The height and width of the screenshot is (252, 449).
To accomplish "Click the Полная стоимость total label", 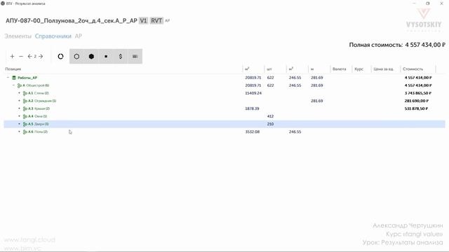I will (376, 45).
